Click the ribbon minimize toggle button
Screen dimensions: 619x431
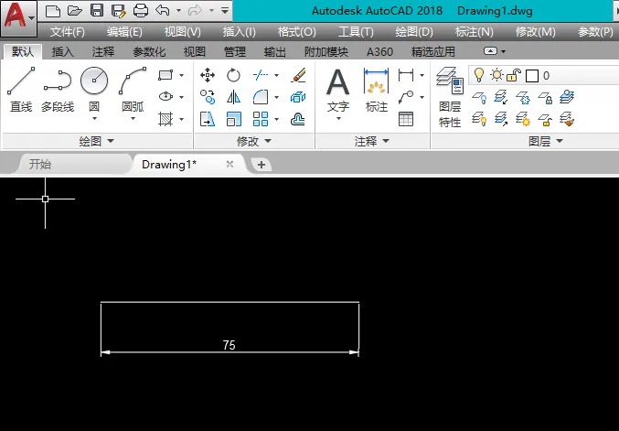click(x=490, y=51)
